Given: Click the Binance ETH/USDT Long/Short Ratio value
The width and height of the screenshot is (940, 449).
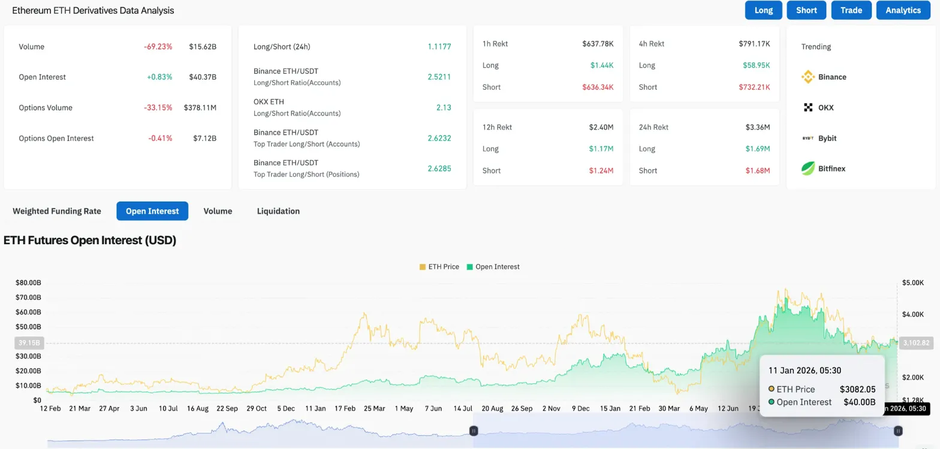Looking at the screenshot, I should tap(439, 77).
